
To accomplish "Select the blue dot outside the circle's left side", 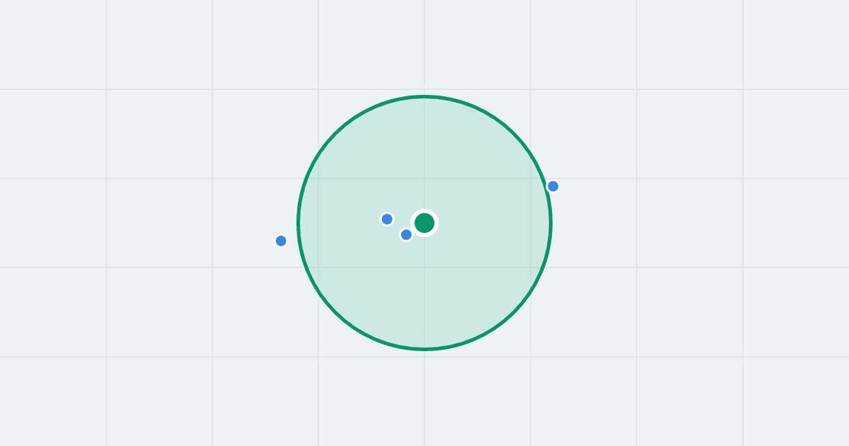I will tap(281, 241).
